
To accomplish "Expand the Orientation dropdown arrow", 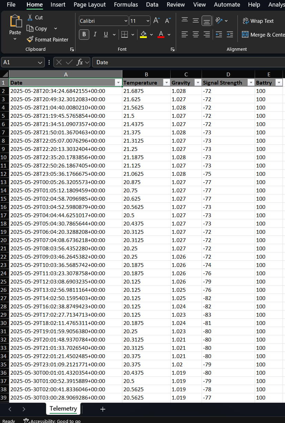I will [x=226, y=21].
